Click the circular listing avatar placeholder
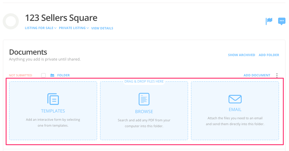The height and width of the screenshot is (151, 289). pos(11,21)
